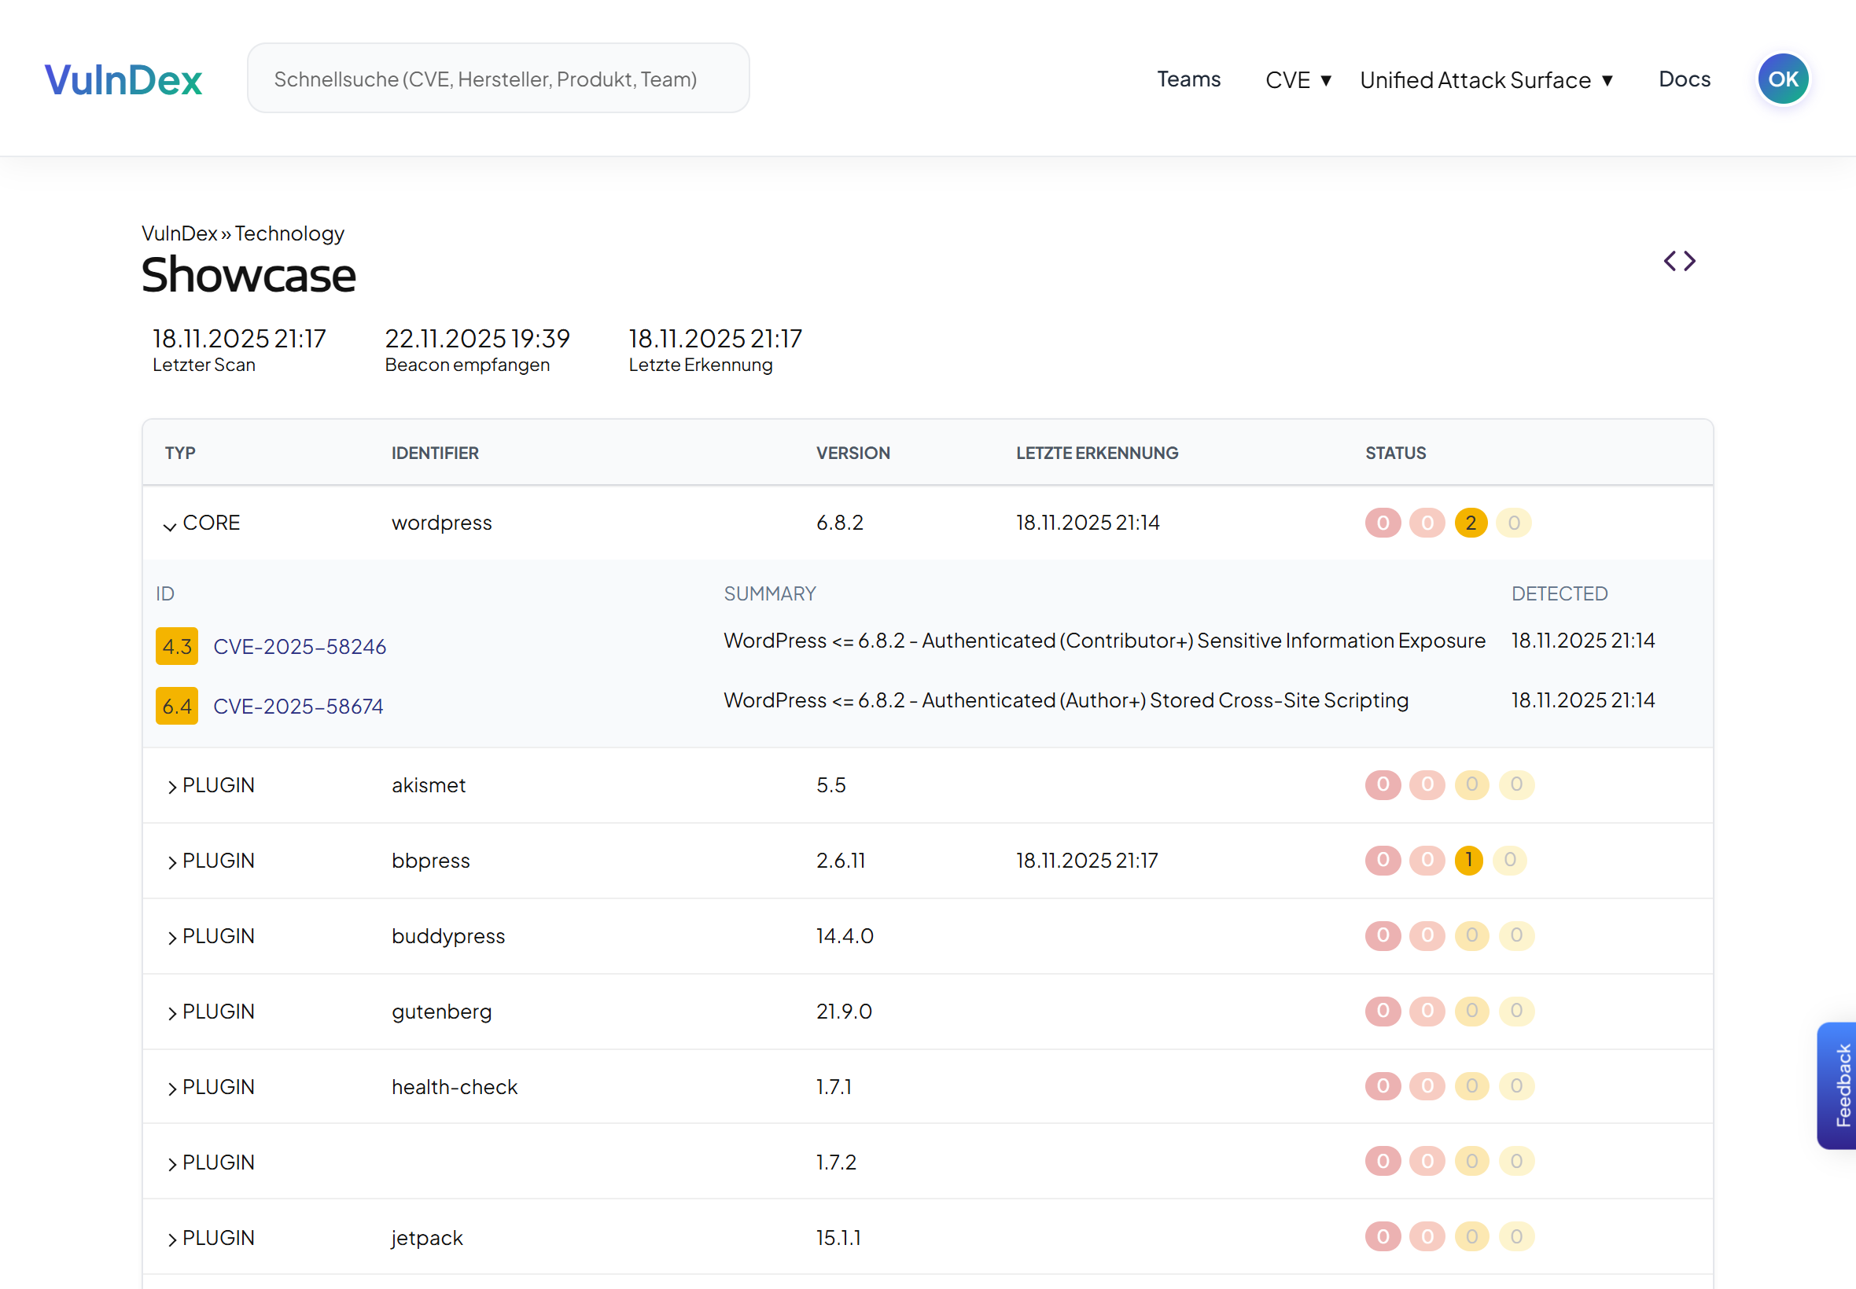Image resolution: width=1856 pixels, height=1289 pixels.
Task: Click the critical status badge on gutenberg row
Action: [1383, 1012]
